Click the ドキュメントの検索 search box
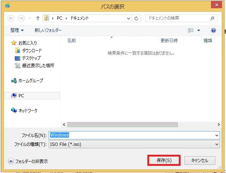The width and height of the screenshot is (226, 173). tap(181, 18)
